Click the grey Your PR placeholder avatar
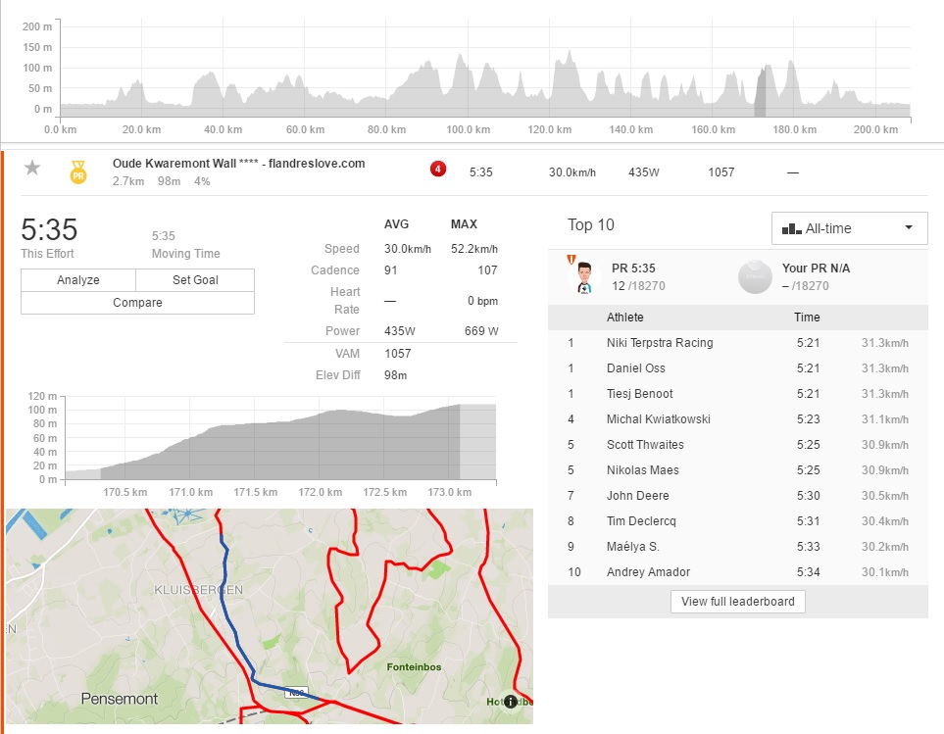The width and height of the screenshot is (944, 734). tap(753, 276)
